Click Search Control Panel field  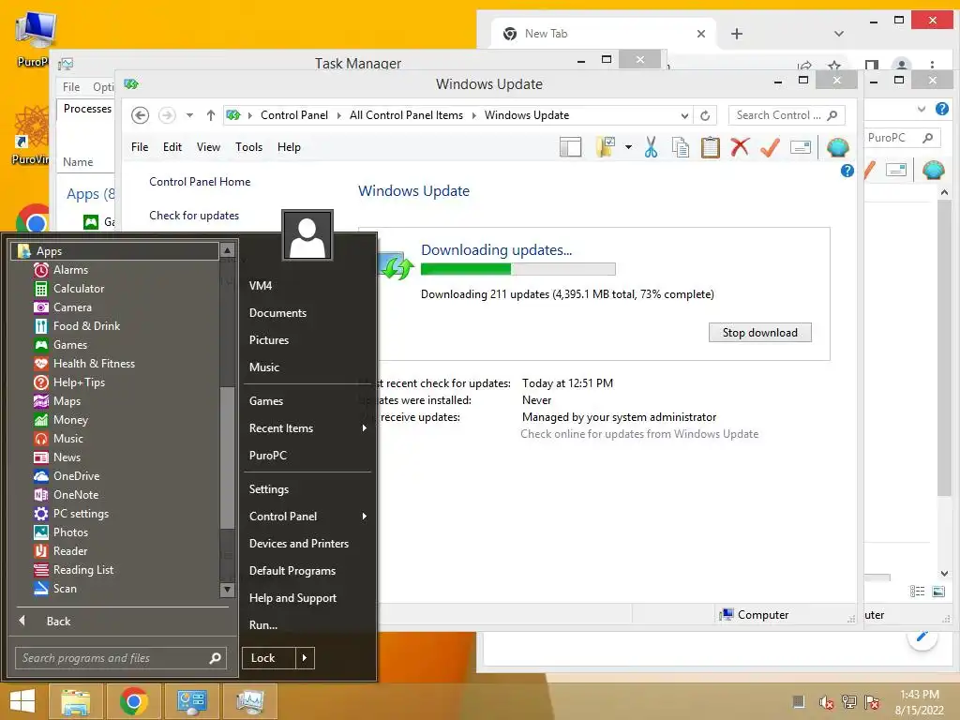pos(787,115)
